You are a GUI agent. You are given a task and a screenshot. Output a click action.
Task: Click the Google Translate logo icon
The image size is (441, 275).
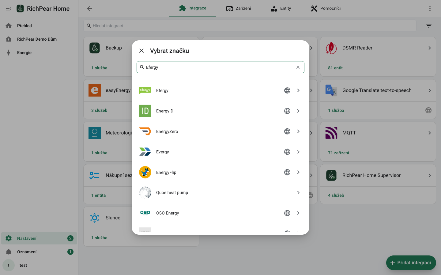[331, 90]
